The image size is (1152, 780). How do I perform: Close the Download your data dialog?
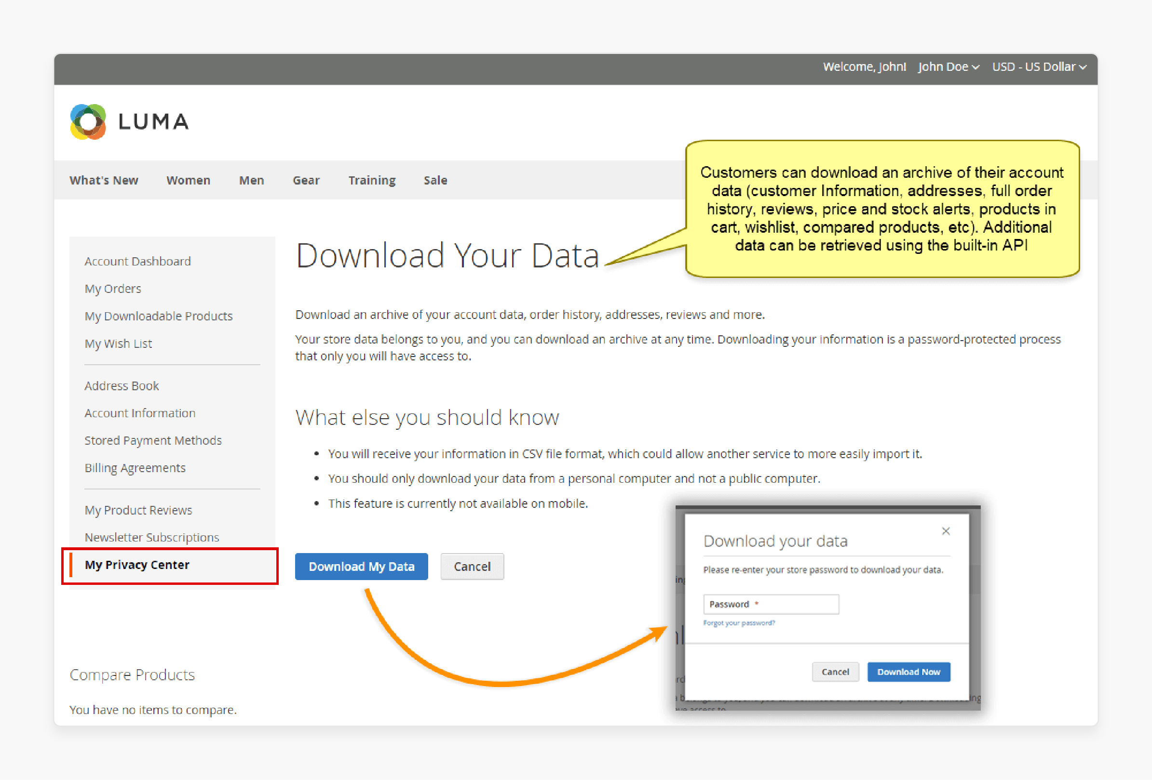(946, 531)
